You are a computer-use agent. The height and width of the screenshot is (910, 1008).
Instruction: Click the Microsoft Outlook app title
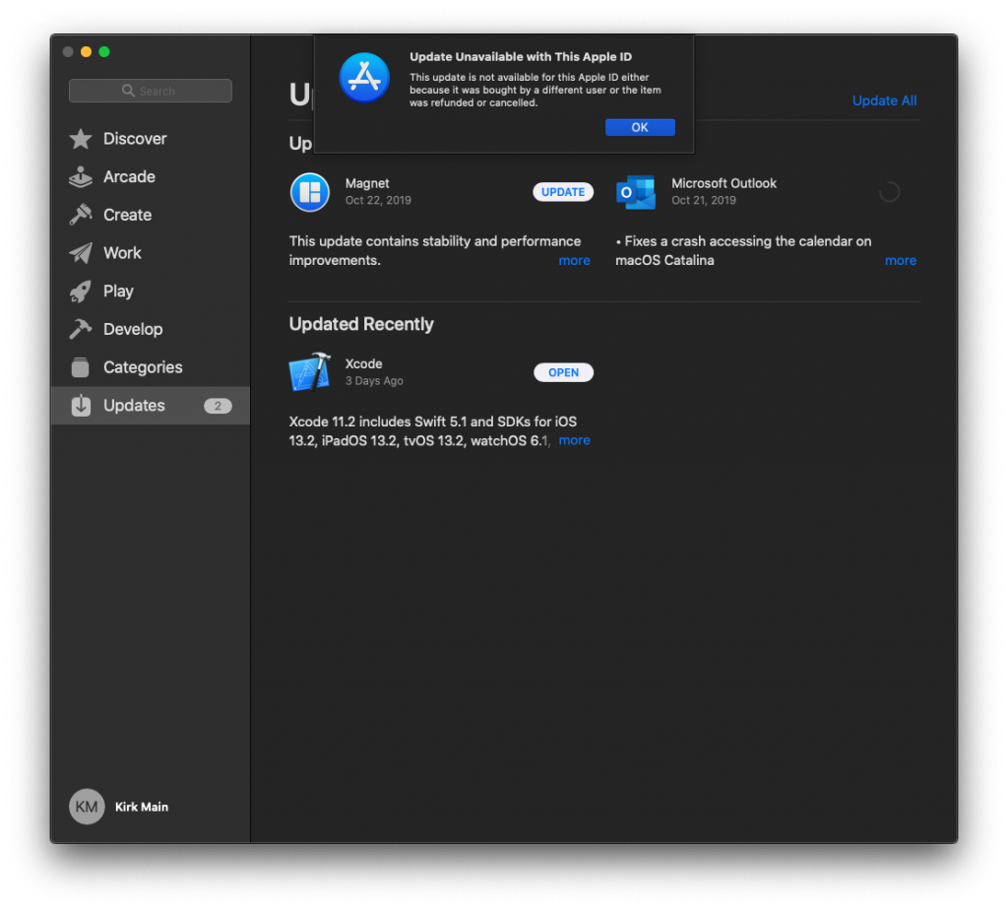724,183
